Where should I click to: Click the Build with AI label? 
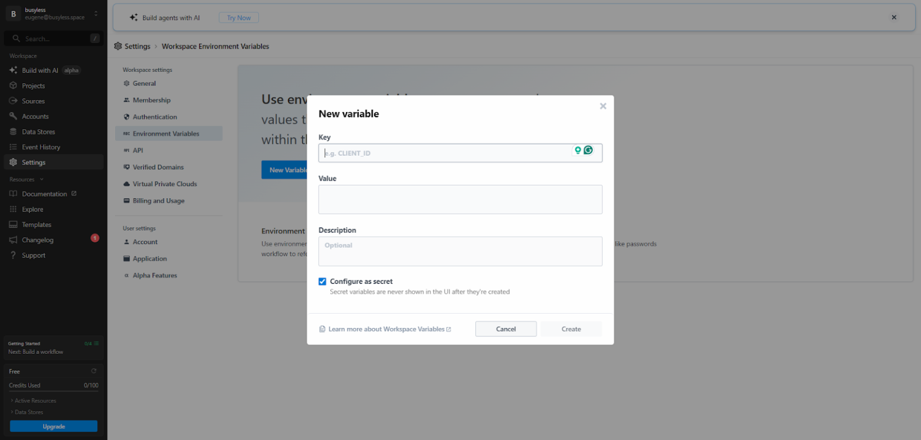(40, 70)
